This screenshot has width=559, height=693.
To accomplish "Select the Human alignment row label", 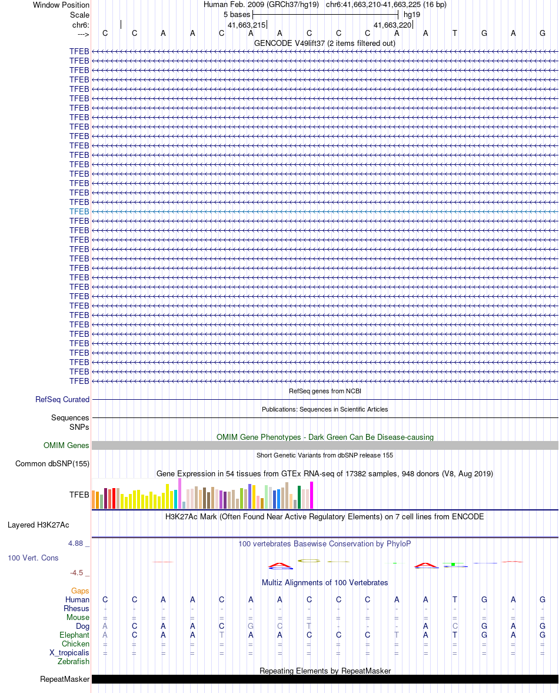I will 77,600.
